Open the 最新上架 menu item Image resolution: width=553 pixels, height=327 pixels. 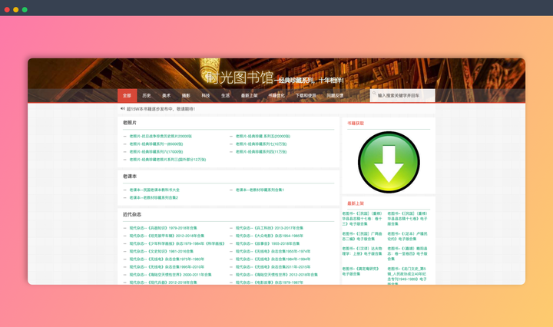click(x=250, y=96)
